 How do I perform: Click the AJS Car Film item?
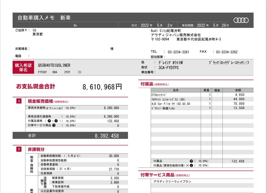171,104
